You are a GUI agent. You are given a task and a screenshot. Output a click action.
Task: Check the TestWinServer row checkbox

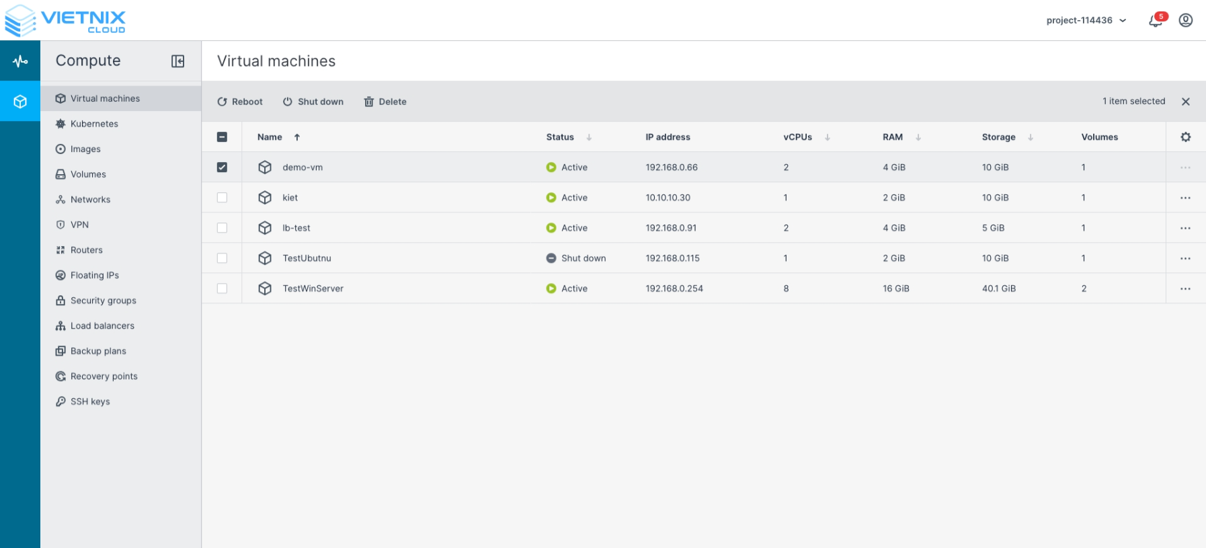pyautogui.click(x=222, y=288)
